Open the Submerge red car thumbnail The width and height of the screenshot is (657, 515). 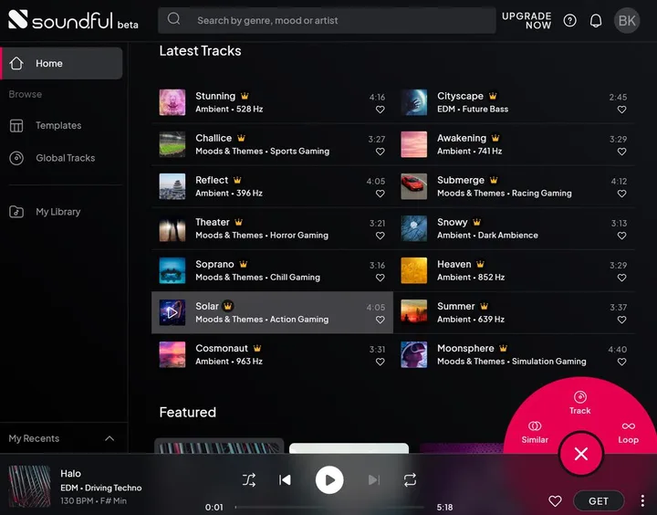(414, 186)
